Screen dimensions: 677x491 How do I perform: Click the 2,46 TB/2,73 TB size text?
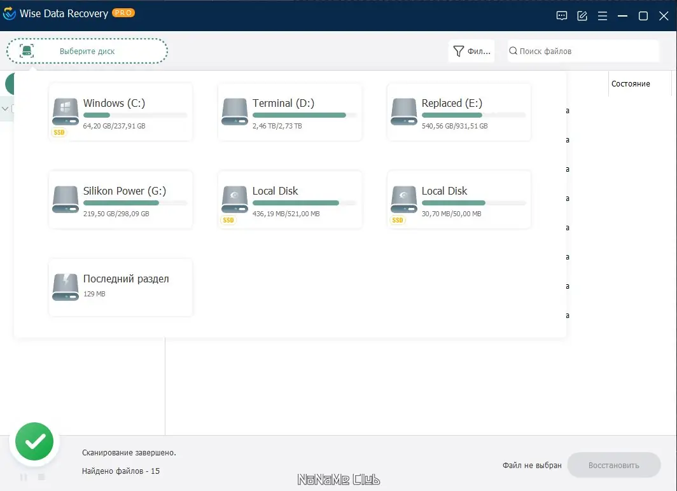pyautogui.click(x=277, y=126)
